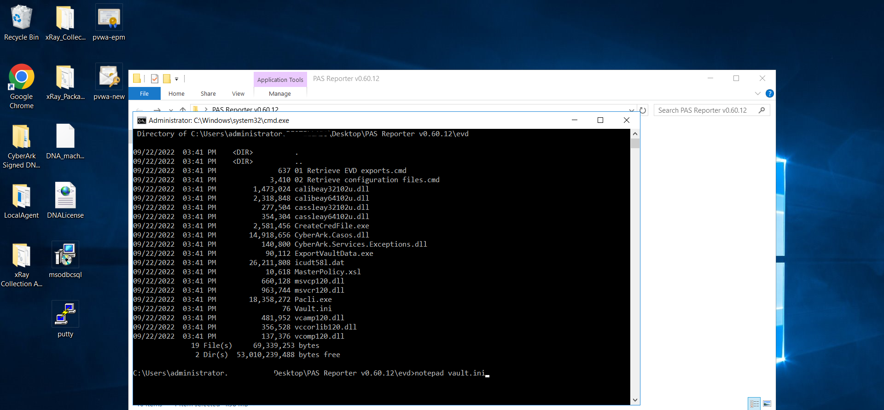Image resolution: width=884 pixels, height=410 pixels.
Task: Click the search magnifier in Explorer
Action: click(x=762, y=110)
